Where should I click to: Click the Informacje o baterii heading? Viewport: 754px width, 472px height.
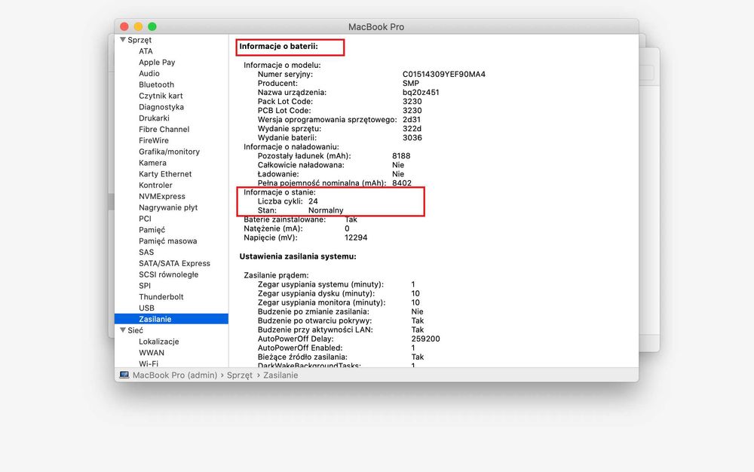click(x=279, y=46)
